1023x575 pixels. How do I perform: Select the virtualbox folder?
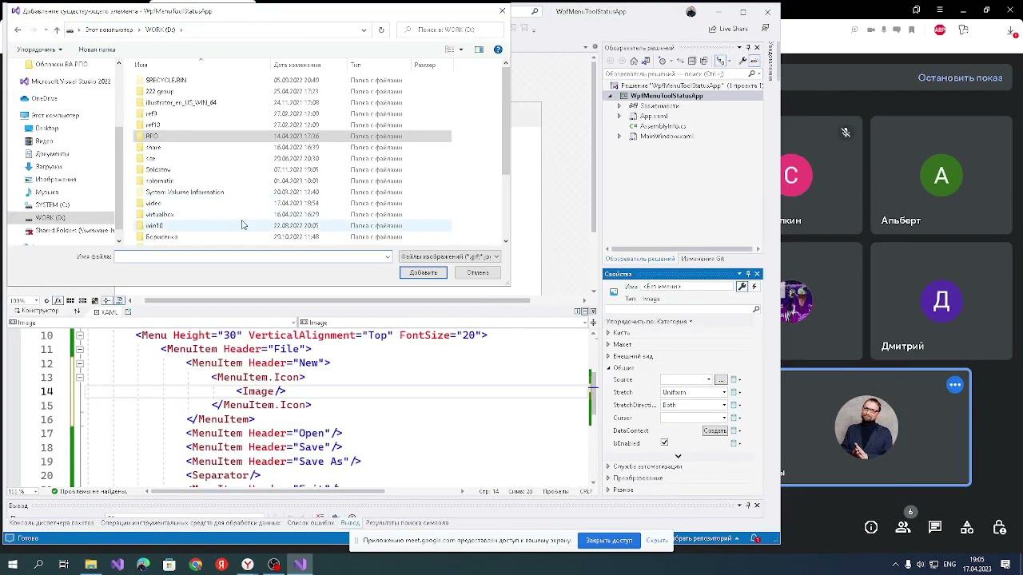coord(160,214)
